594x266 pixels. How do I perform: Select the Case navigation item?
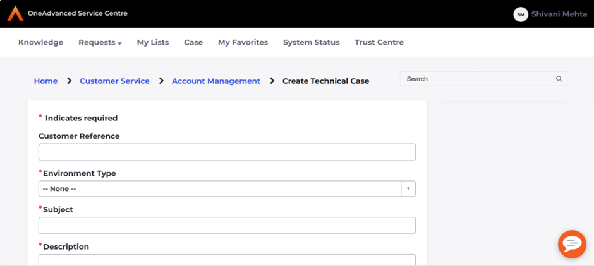pos(193,42)
